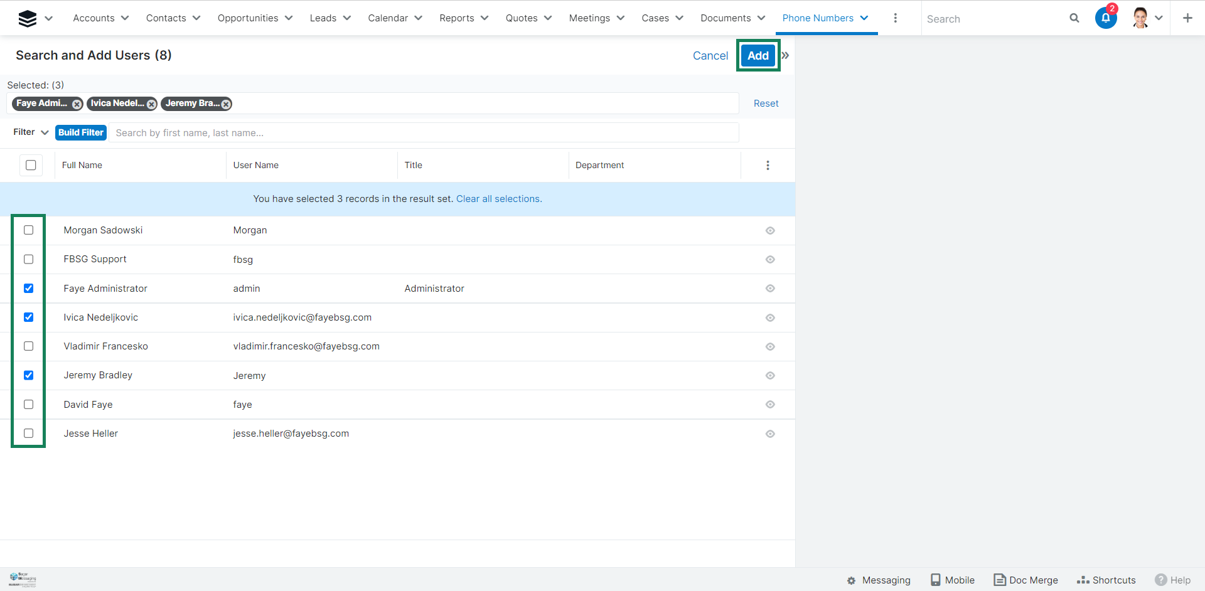Toggle the select-all header checkbox
The height and width of the screenshot is (591, 1205).
coord(31,166)
